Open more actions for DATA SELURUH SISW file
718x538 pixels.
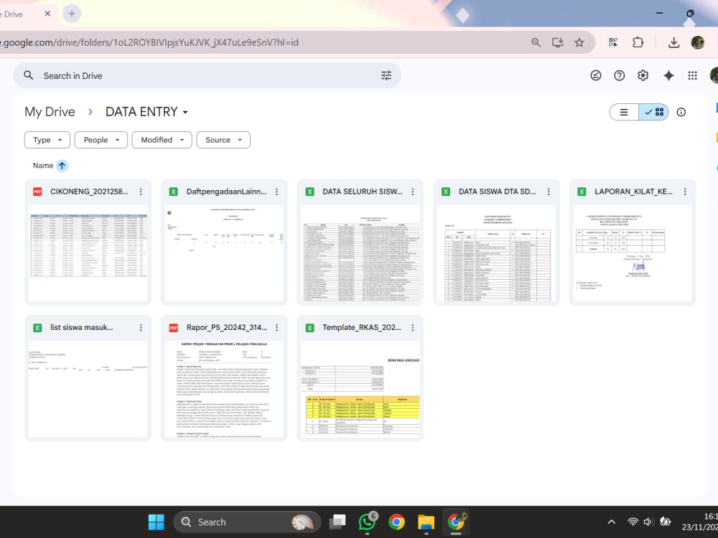[413, 192]
